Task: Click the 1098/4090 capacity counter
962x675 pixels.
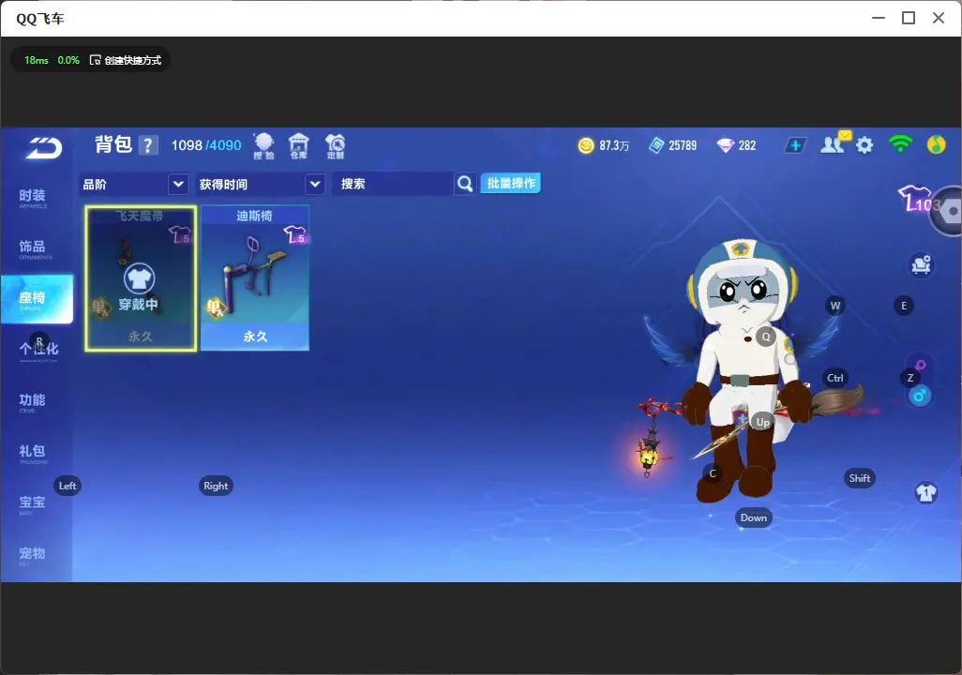Action: coord(206,145)
